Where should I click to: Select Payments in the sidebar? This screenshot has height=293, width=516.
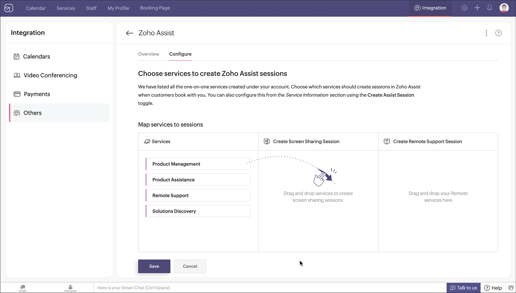pyautogui.click(x=59, y=94)
